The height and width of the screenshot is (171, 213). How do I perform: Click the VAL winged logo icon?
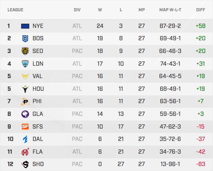(x=26, y=76)
